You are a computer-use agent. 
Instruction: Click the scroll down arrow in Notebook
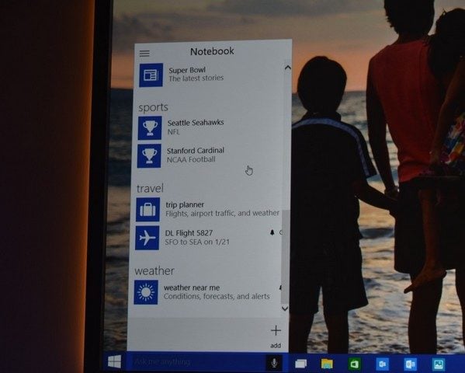285,309
